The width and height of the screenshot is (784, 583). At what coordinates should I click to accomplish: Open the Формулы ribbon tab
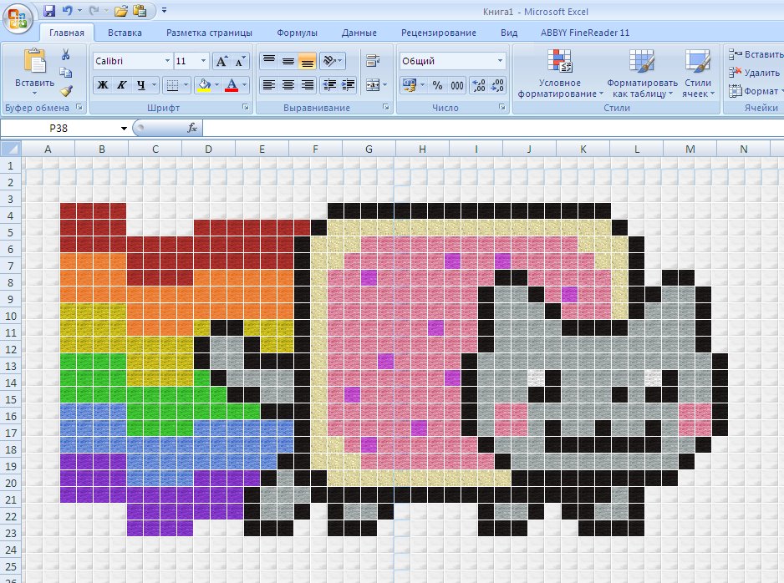(297, 33)
